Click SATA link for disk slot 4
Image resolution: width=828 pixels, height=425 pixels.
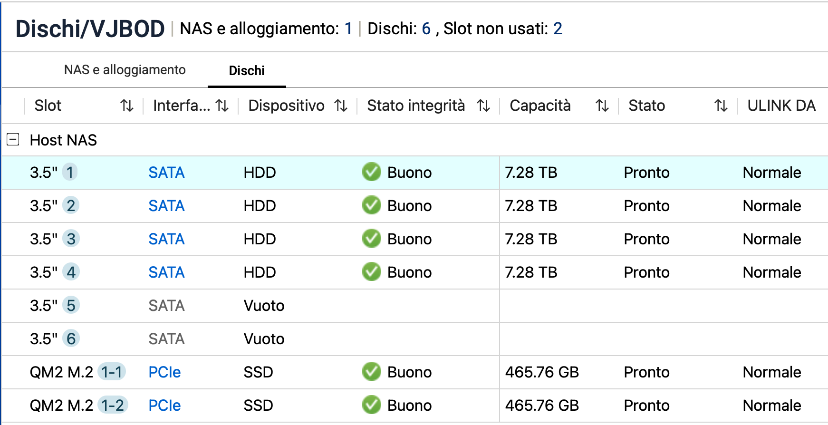pyautogui.click(x=166, y=272)
